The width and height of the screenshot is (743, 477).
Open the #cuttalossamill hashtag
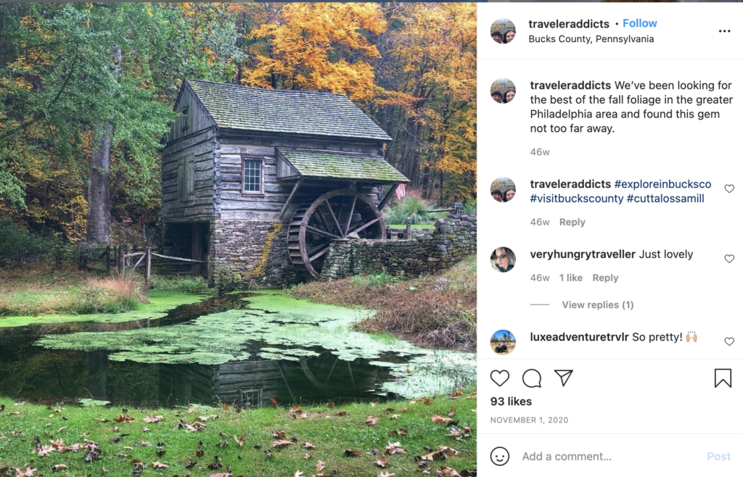(665, 199)
